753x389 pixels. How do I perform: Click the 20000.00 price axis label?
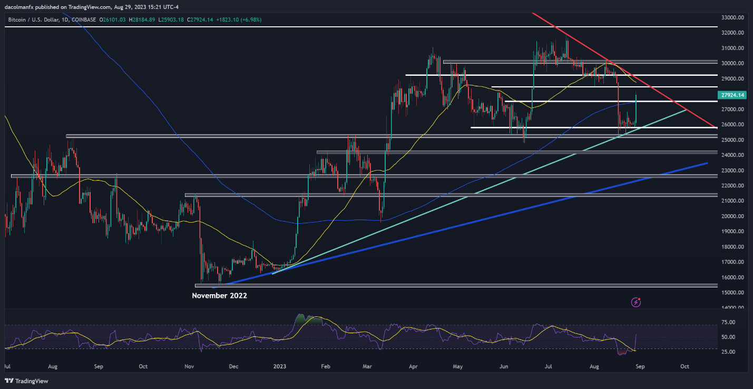click(732, 216)
